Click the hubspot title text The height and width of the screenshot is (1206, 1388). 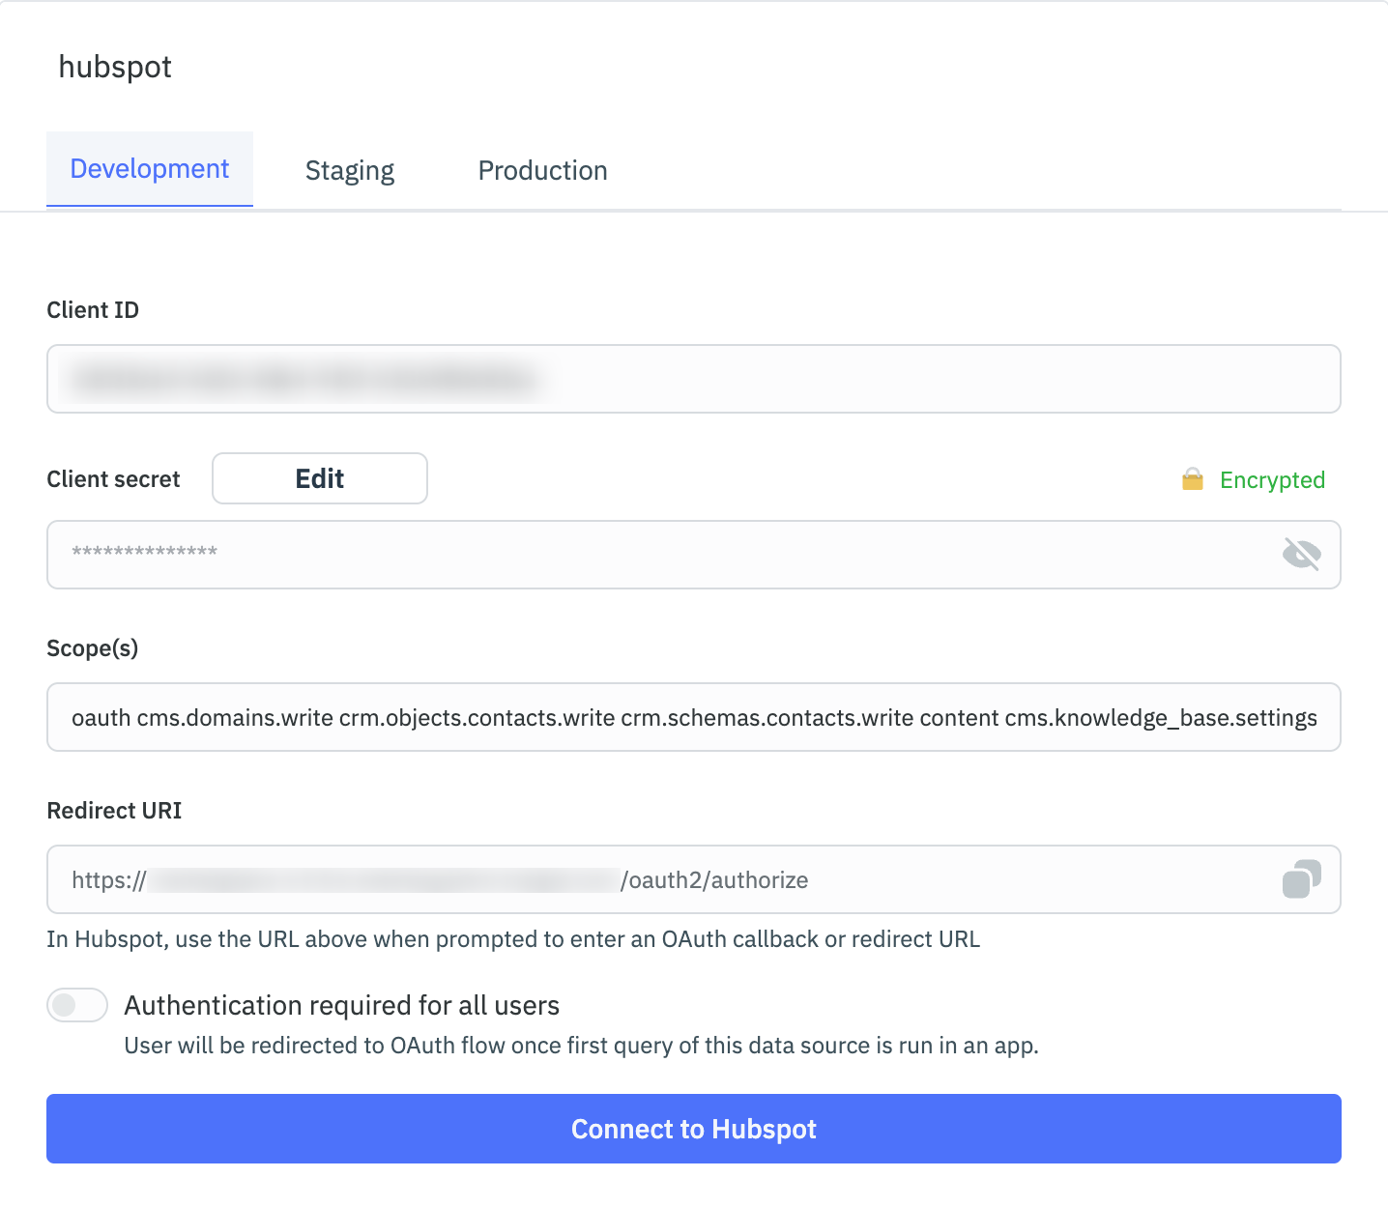pyautogui.click(x=115, y=67)
